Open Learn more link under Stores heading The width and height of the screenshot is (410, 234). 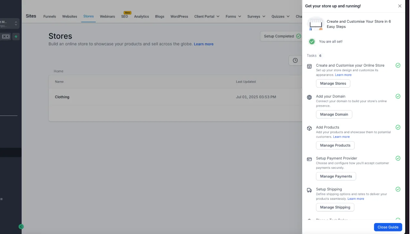(x=203, y=44)
